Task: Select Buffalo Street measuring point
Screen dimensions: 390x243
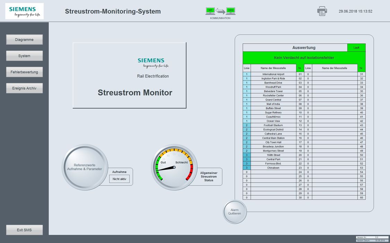Action: pos(274,108)
